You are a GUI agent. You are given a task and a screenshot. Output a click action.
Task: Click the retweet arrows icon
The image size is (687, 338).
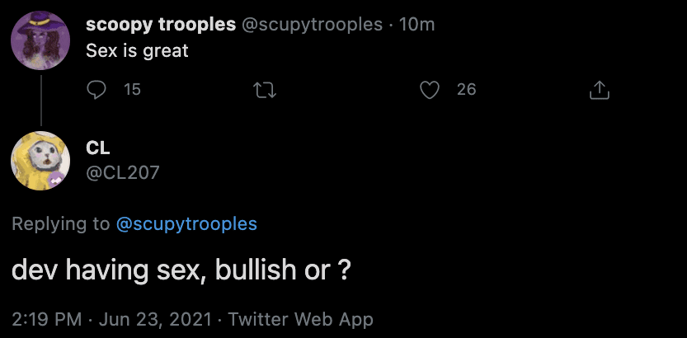[x=264, y=90]
